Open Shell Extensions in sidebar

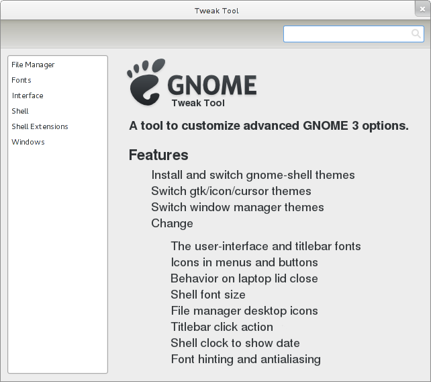(x=40, y=126)
